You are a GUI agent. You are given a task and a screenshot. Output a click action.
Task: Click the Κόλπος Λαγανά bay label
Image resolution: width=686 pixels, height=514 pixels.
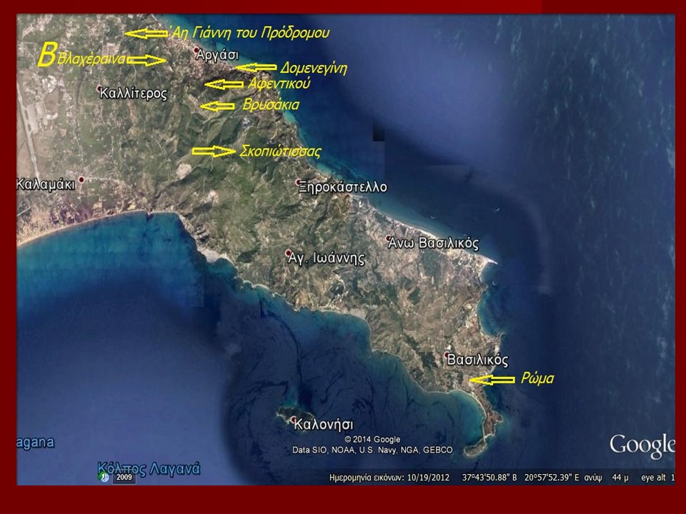[149, 469]
